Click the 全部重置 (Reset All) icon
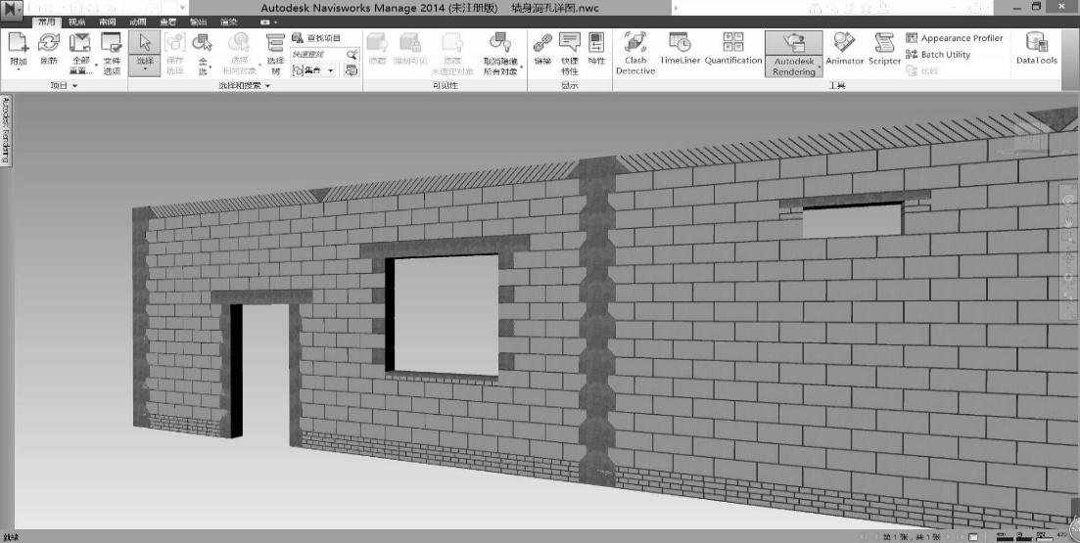Image resolution: width=1080 pixels, height=543 pixels. click(x=80, y=43)
